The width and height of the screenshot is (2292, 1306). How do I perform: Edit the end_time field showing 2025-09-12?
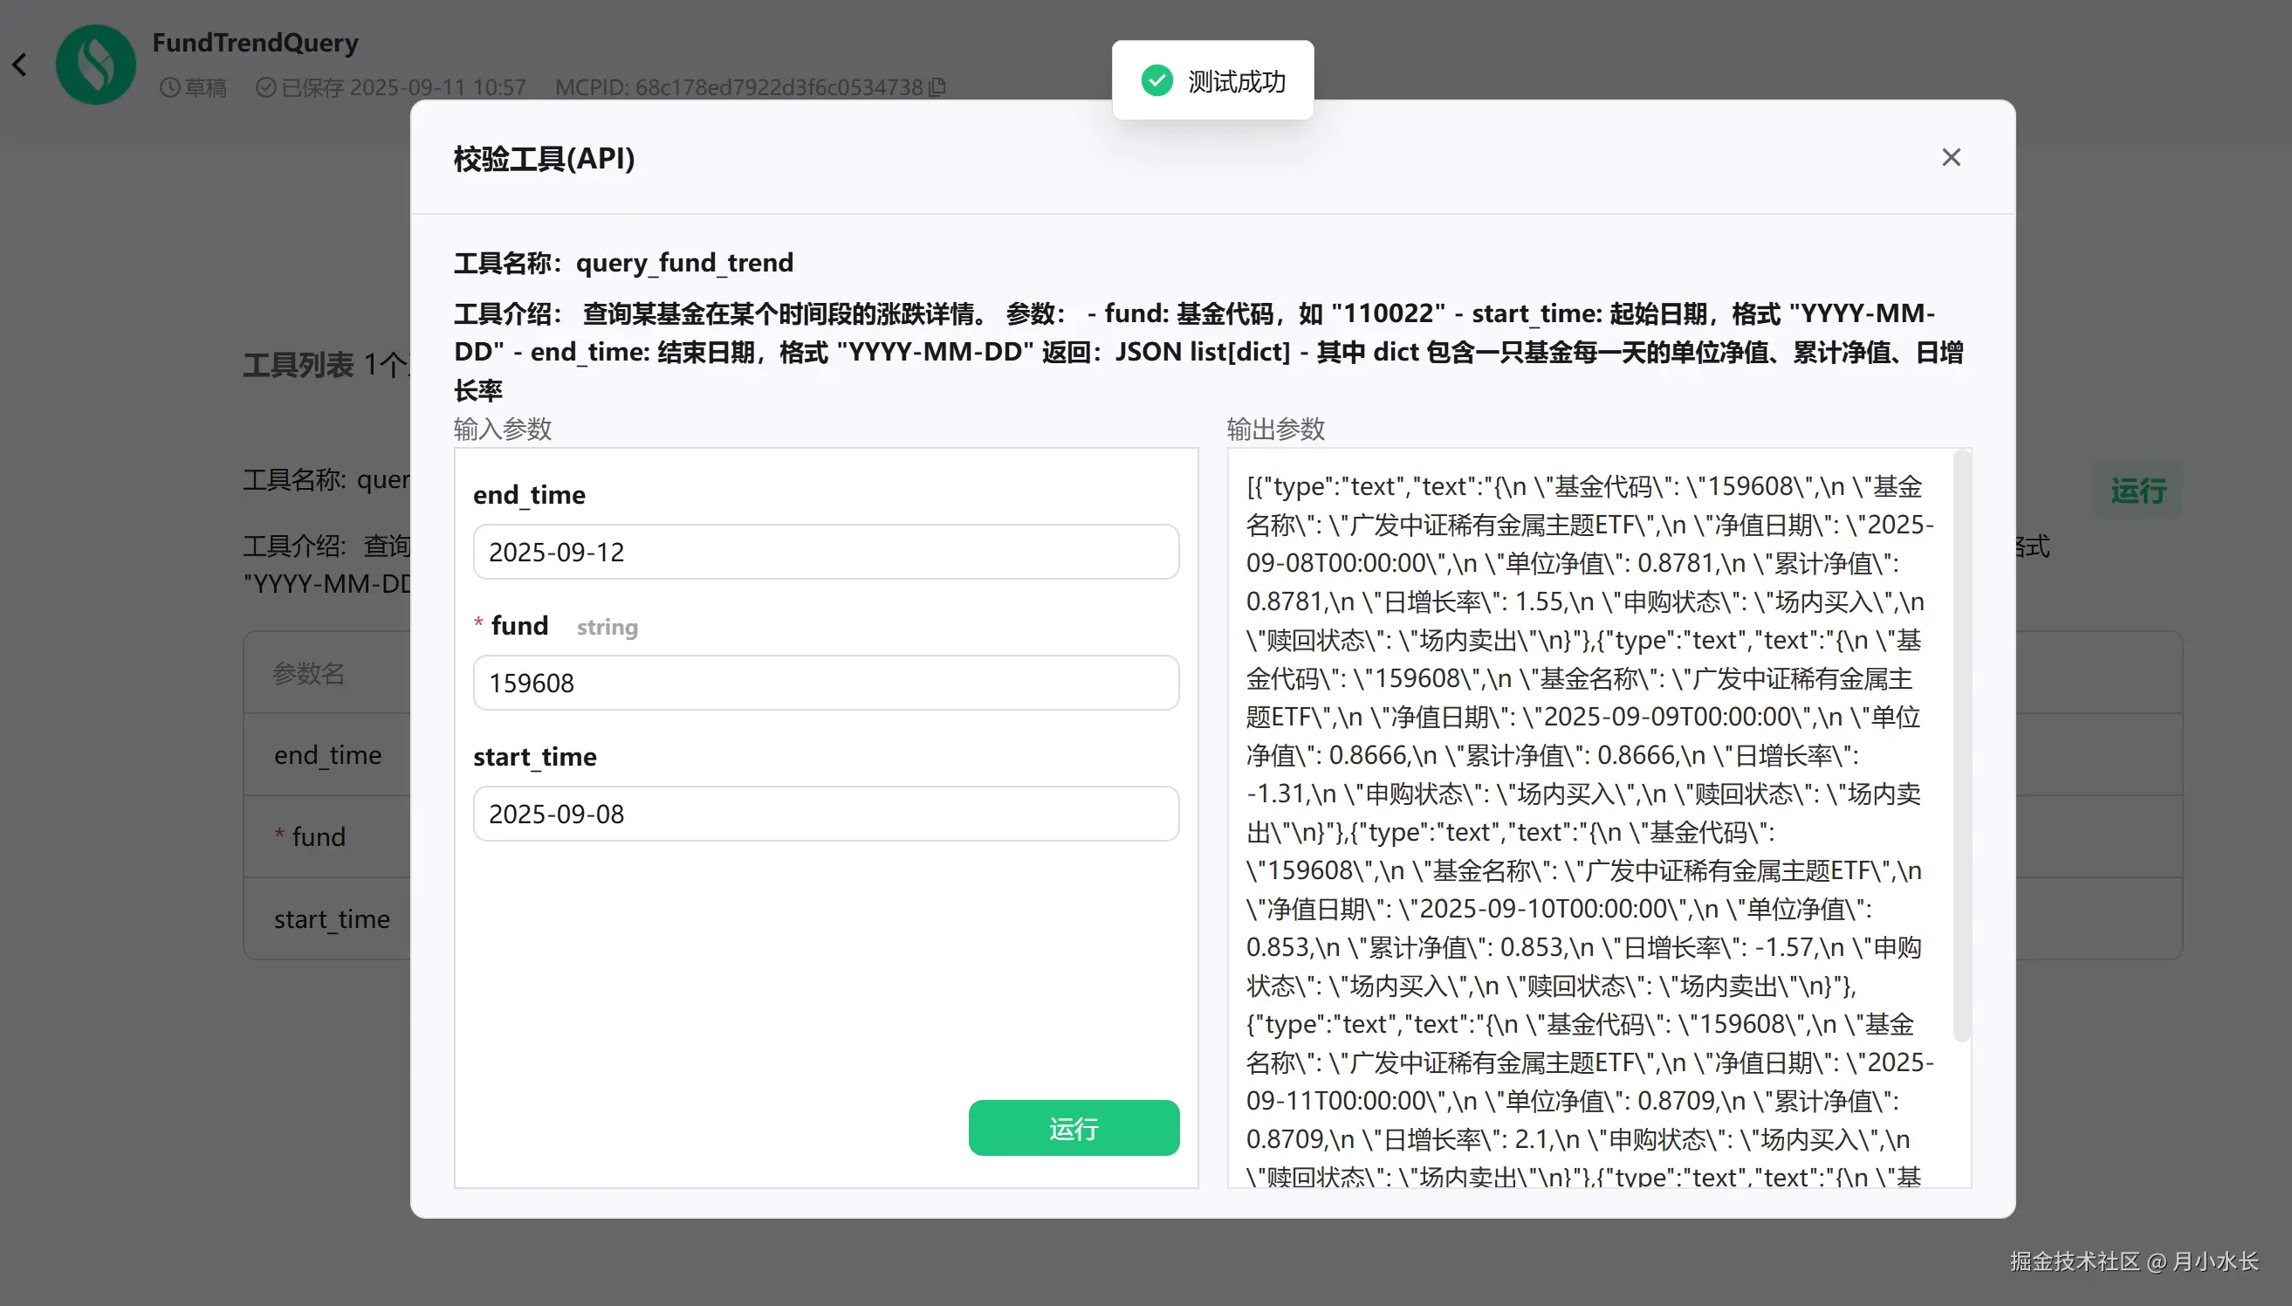pyautogui.click(x=825, y=552)
